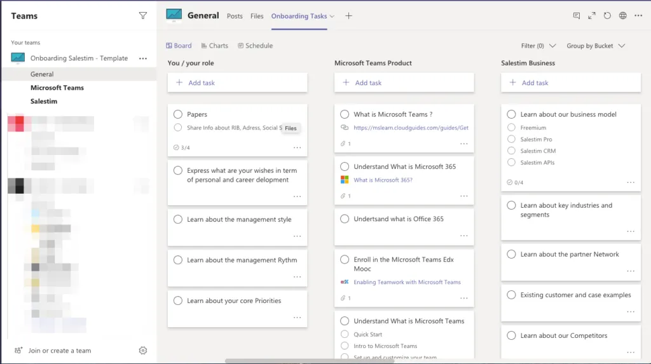Open the Microsoft Teams channel
This screenshot has width=651, height=364.
pyautogui.click(x=57, y=88)
